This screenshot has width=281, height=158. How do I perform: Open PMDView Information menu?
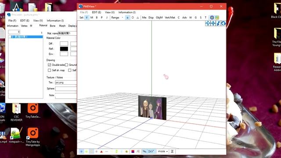click(x=127, y=12)
